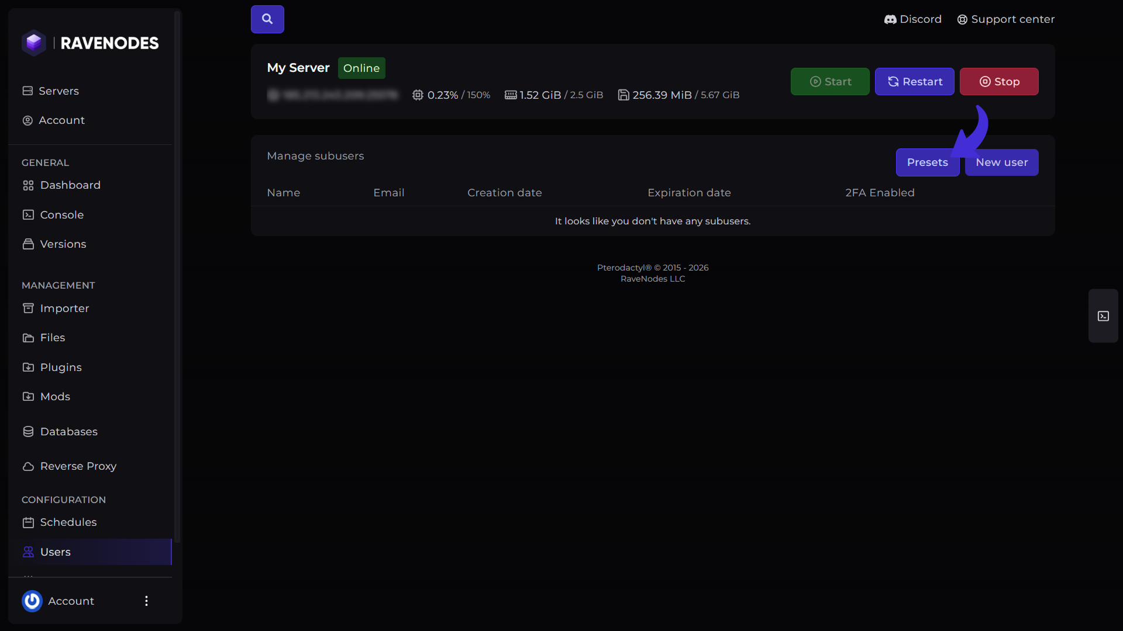
Task: Select the Users sidebar item
Action: 90,552
